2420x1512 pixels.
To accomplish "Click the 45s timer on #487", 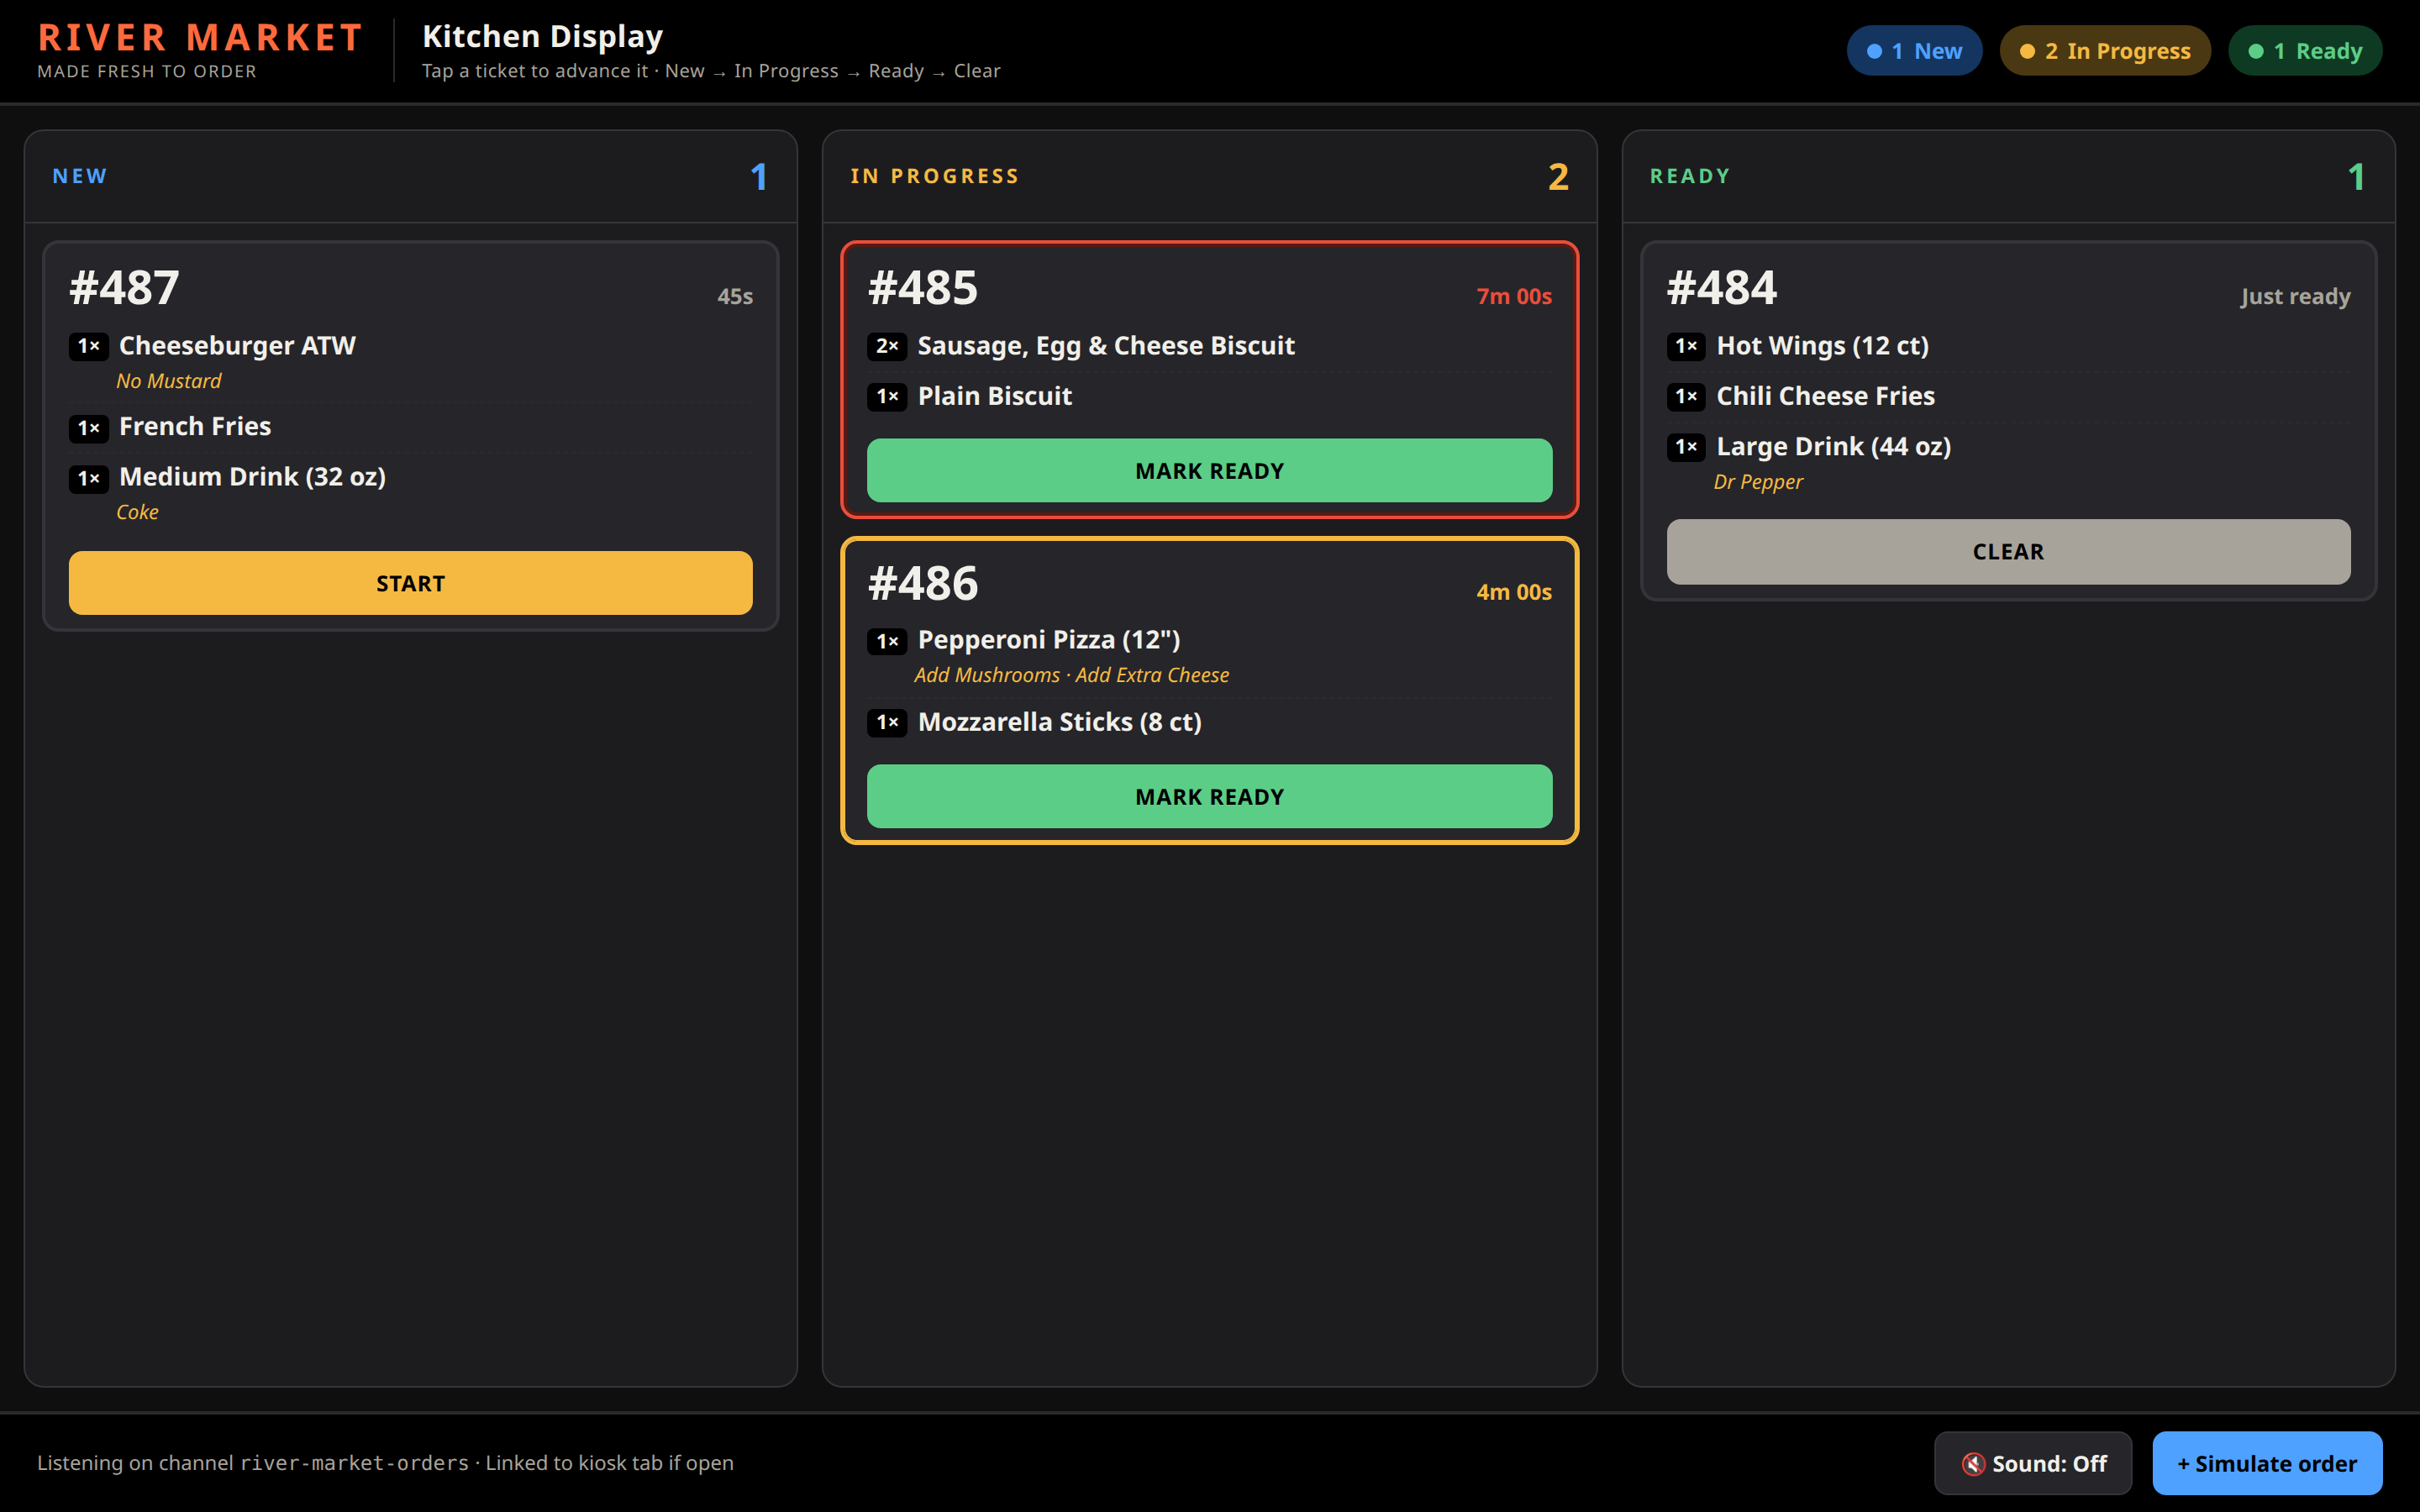I will click(x=735, y=296).
